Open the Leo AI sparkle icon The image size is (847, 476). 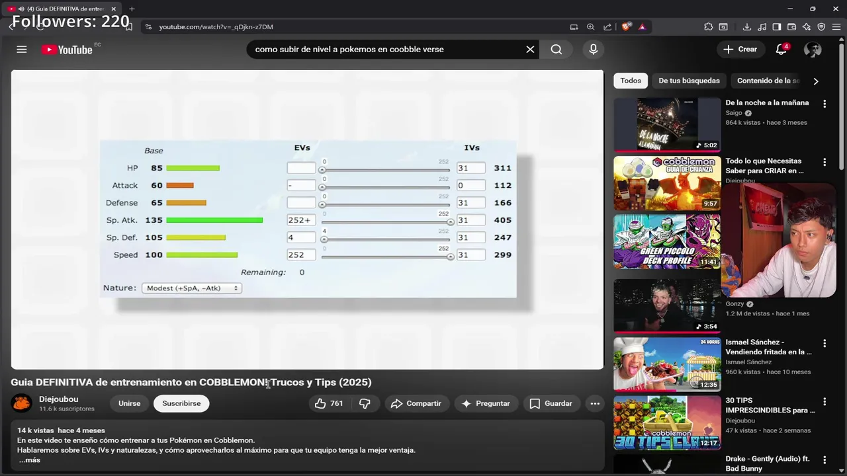(807, 27)
